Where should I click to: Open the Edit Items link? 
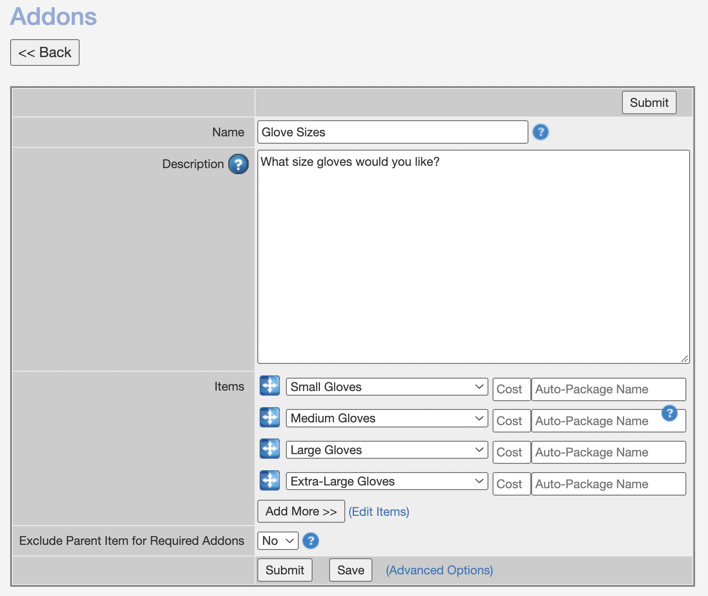click(x=379, y=512)
